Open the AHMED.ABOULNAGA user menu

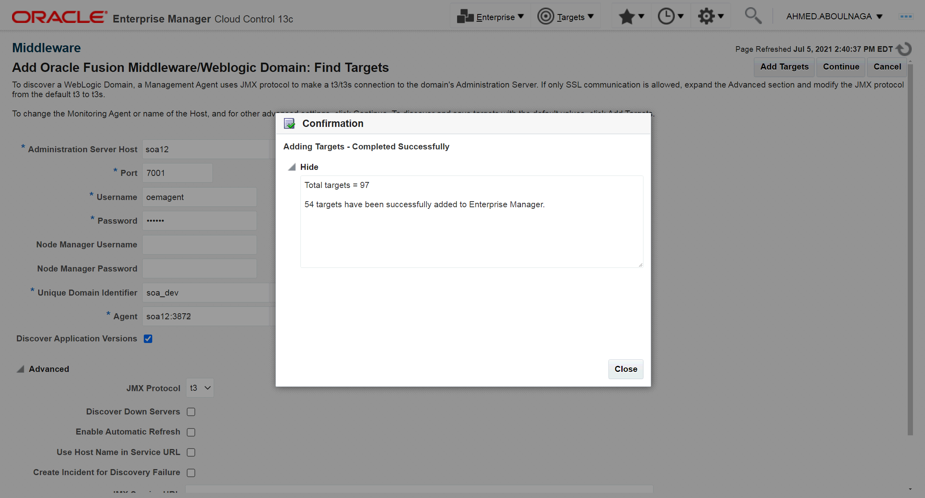[x=834, y=16]
